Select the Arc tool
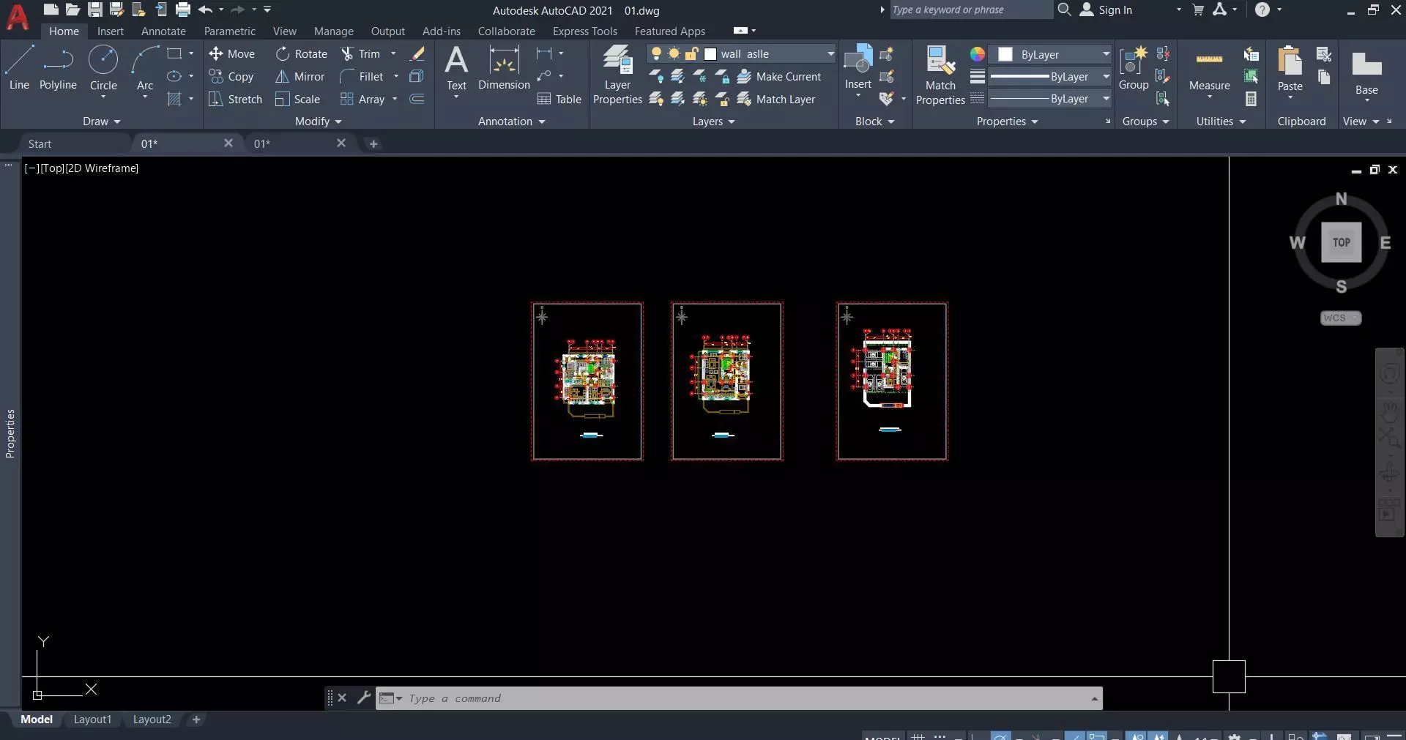Viewport: 1406px width, 740px height. pos(145,67)
